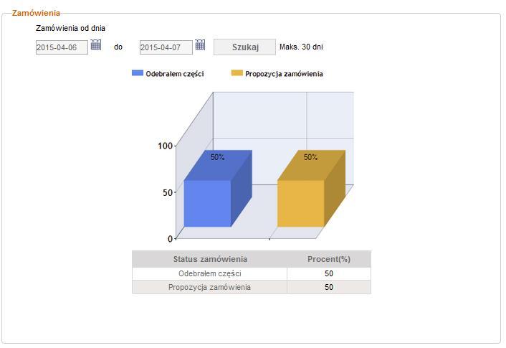Click the blue Odebrałem części legend swatch
The height and width of the screenshot is (348, 506).
click(138, 73)
